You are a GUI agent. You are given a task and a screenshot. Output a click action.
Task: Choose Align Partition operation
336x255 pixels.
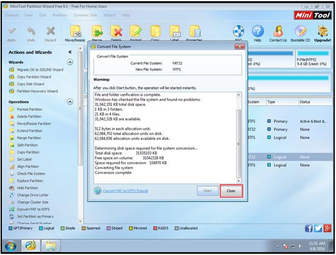click(x=28, y=167)
